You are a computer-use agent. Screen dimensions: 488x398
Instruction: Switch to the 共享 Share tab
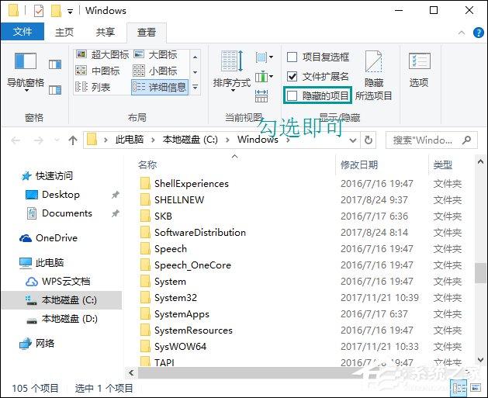tap(106, 32)
